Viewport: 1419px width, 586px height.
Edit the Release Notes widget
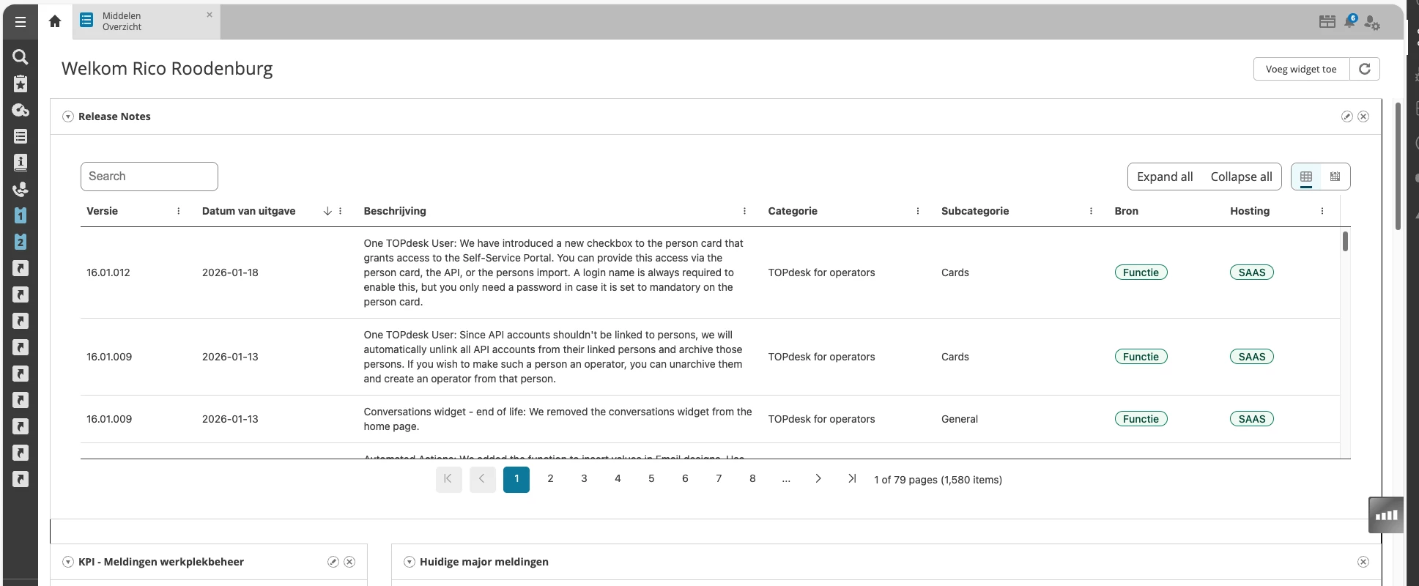coord(1346,116)
